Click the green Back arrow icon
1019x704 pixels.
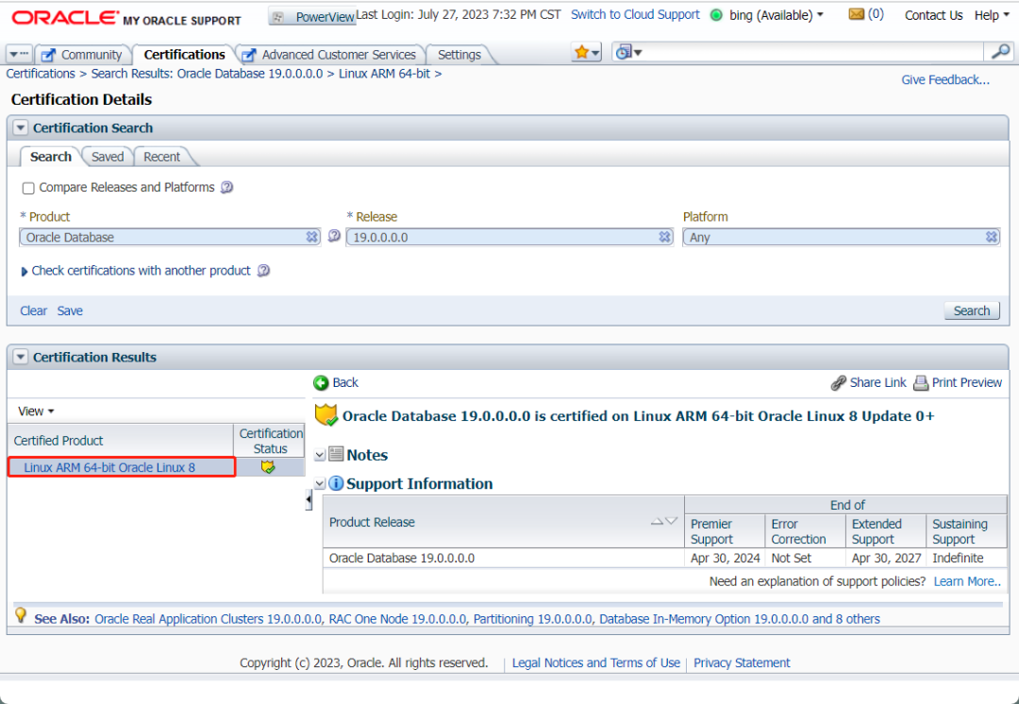(x=321, y=383)
